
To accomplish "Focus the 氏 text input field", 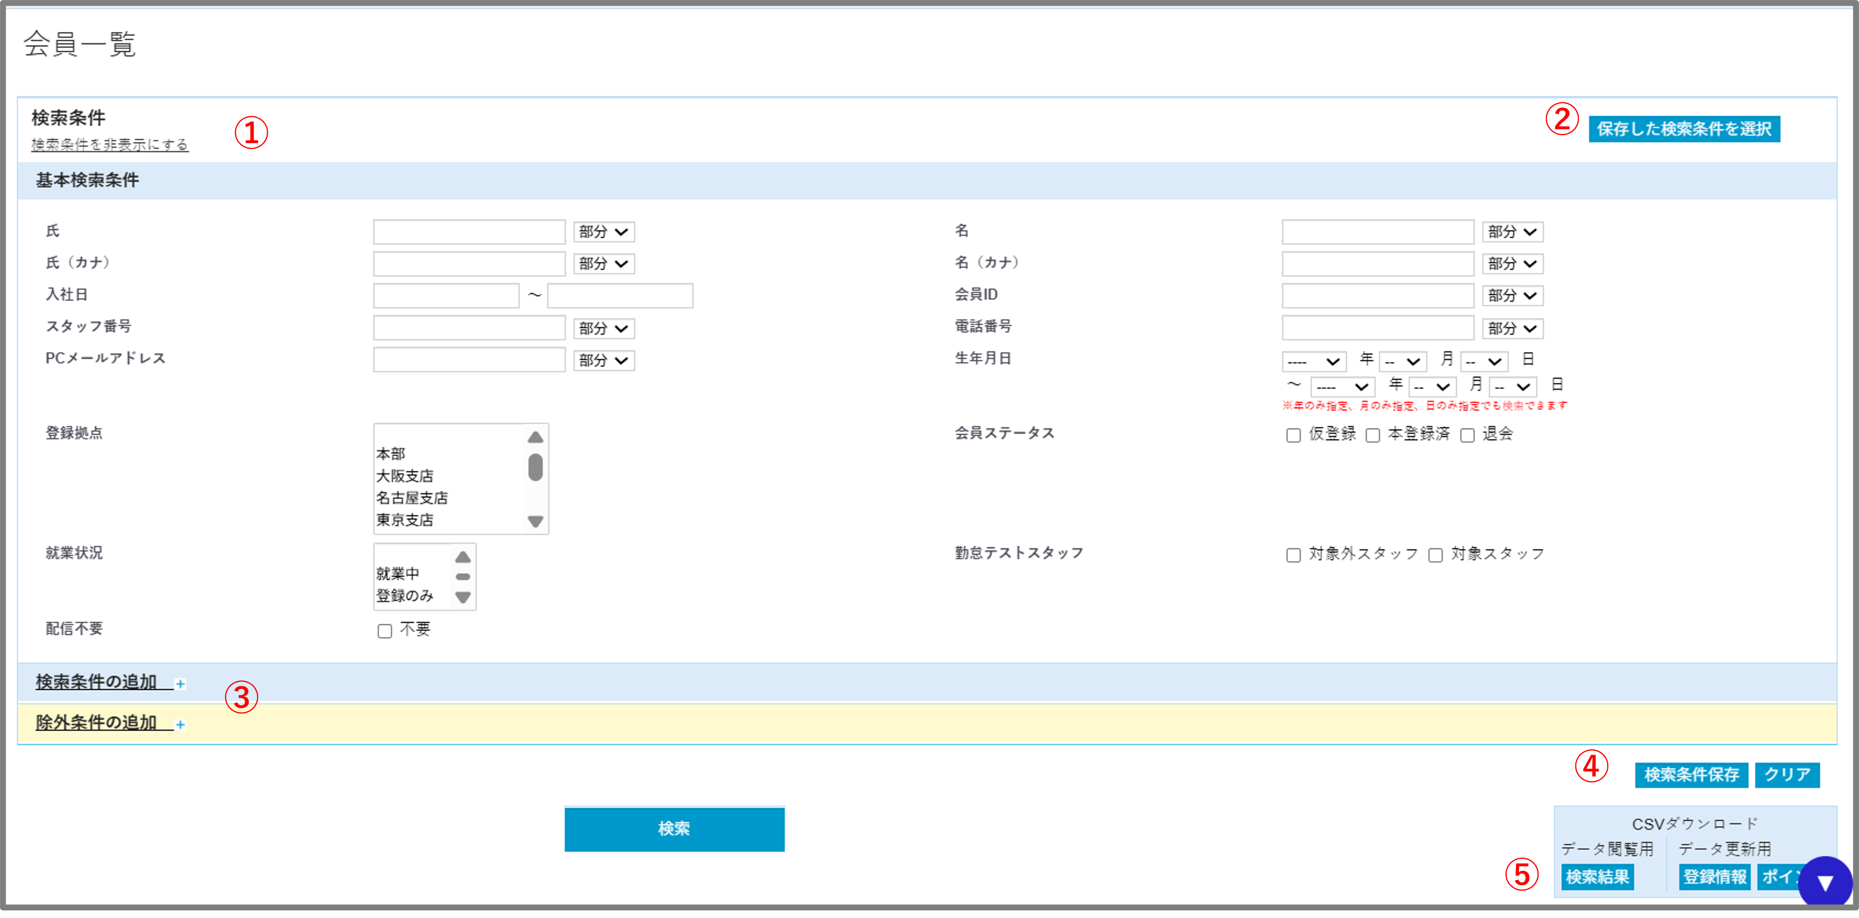I will pyautogui.click(x=469, y=232).
